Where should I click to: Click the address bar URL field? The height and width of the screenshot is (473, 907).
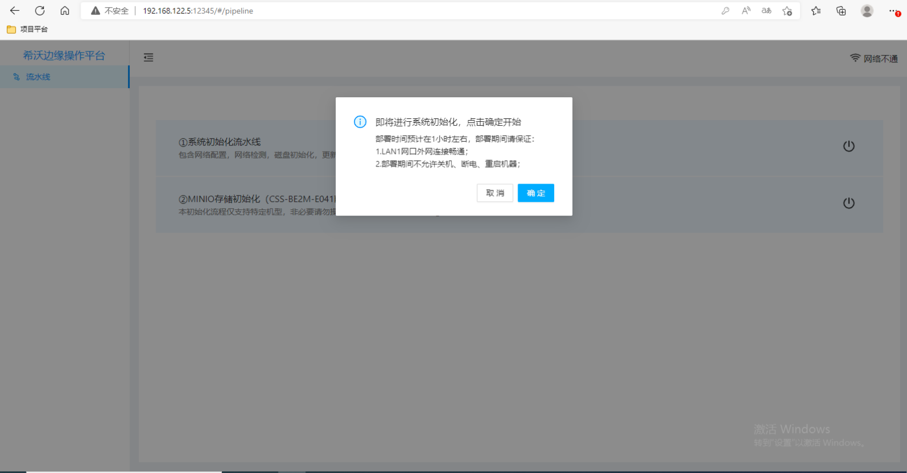(x=400, y=11)
